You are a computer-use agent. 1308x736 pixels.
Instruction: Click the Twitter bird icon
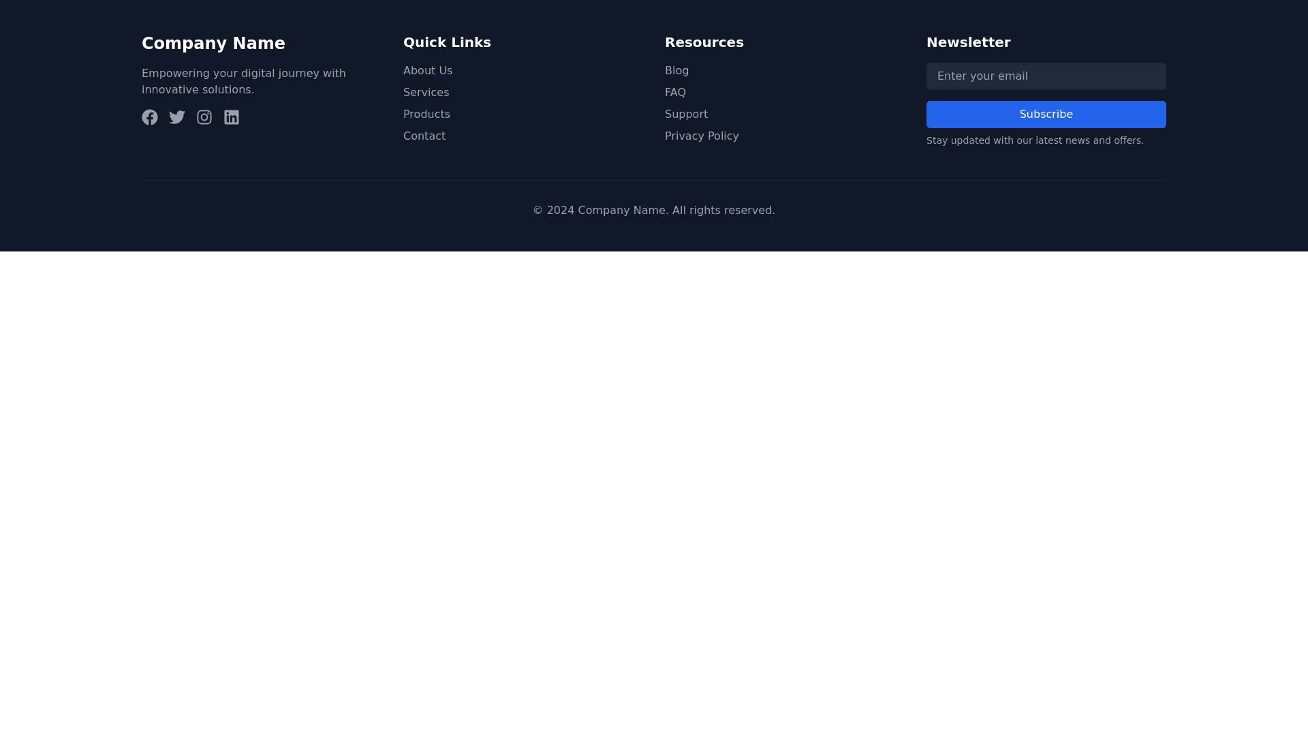coord(177,117)
